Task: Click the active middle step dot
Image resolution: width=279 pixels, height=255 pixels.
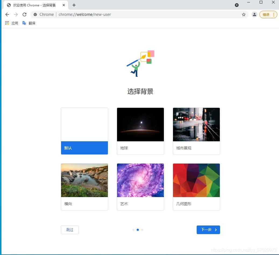Action: [x=138, y=230]
